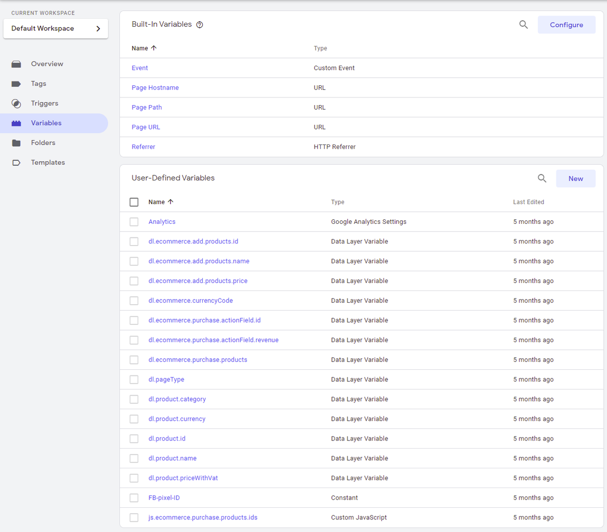Toggle the select-all variables checkbox
This screenshot has height=532, width=607.
click(x=134, y=202)
